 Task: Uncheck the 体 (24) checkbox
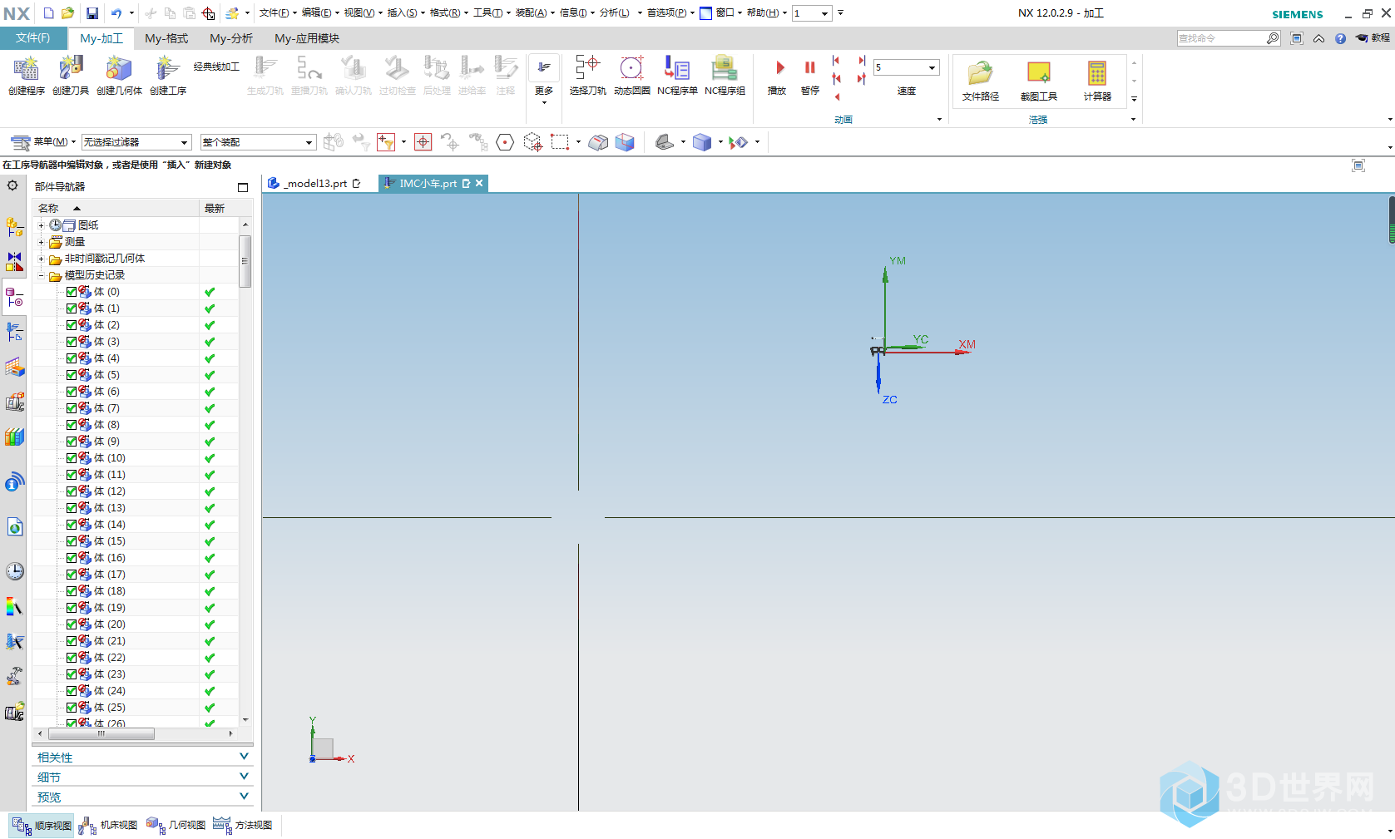pos(72,691)
